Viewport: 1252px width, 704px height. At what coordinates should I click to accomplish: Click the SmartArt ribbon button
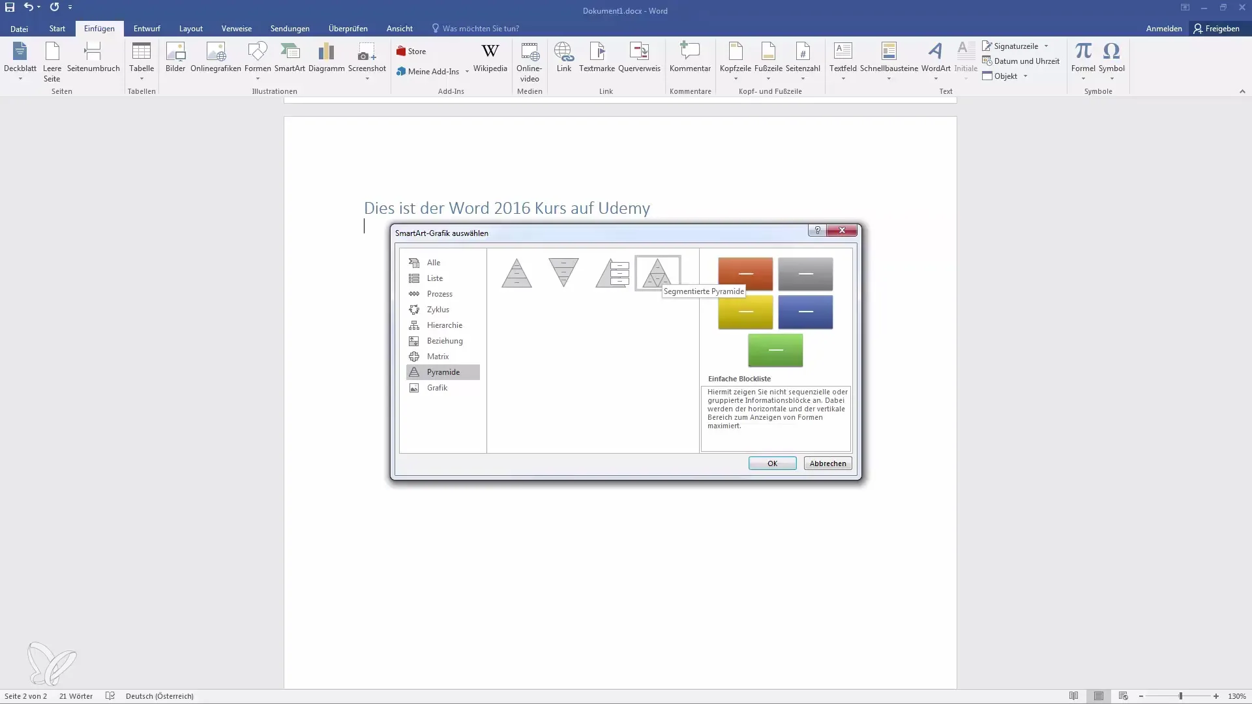(x=290, y=57)
